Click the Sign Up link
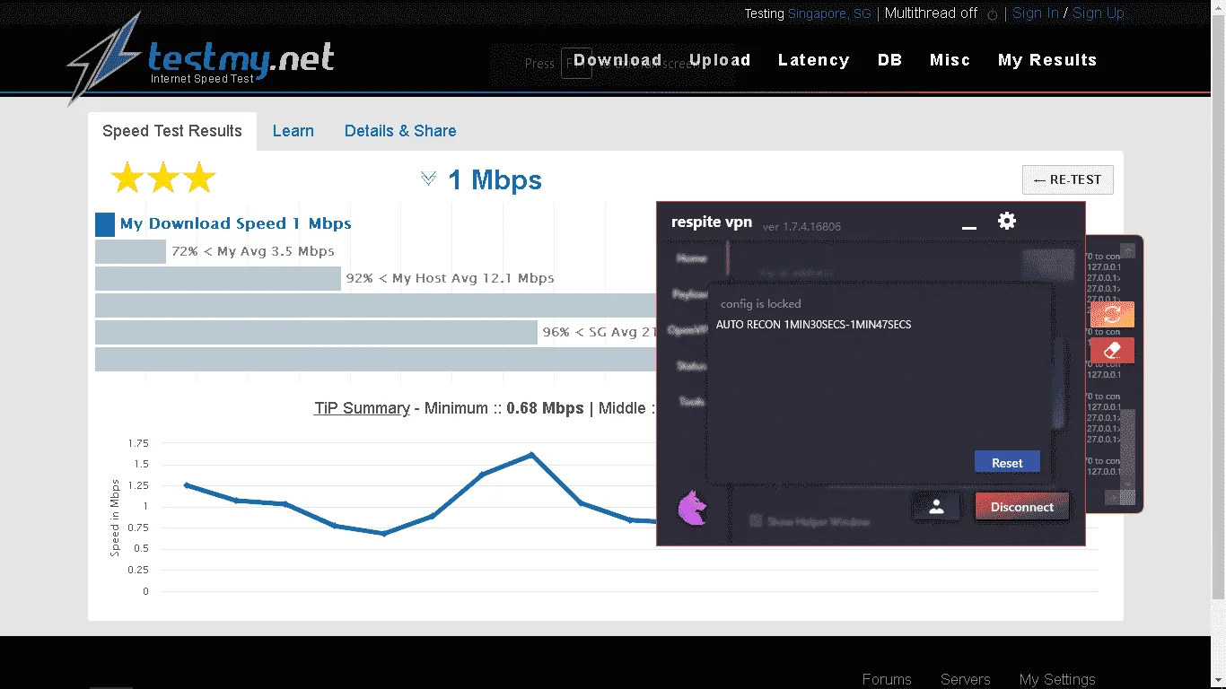 (x=1099, y=13)
